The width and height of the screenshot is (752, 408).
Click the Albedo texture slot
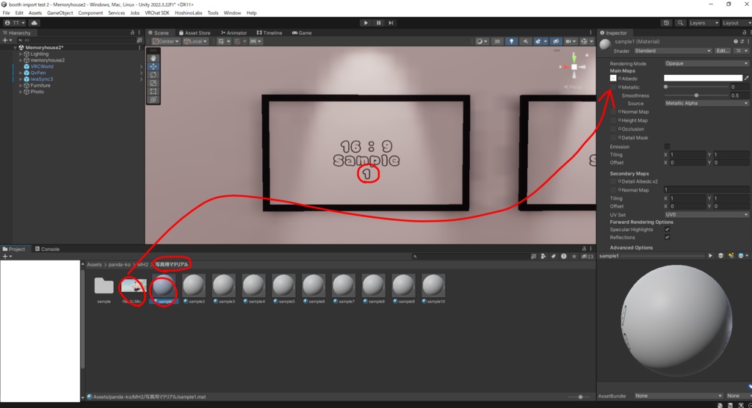coord(613,78)
